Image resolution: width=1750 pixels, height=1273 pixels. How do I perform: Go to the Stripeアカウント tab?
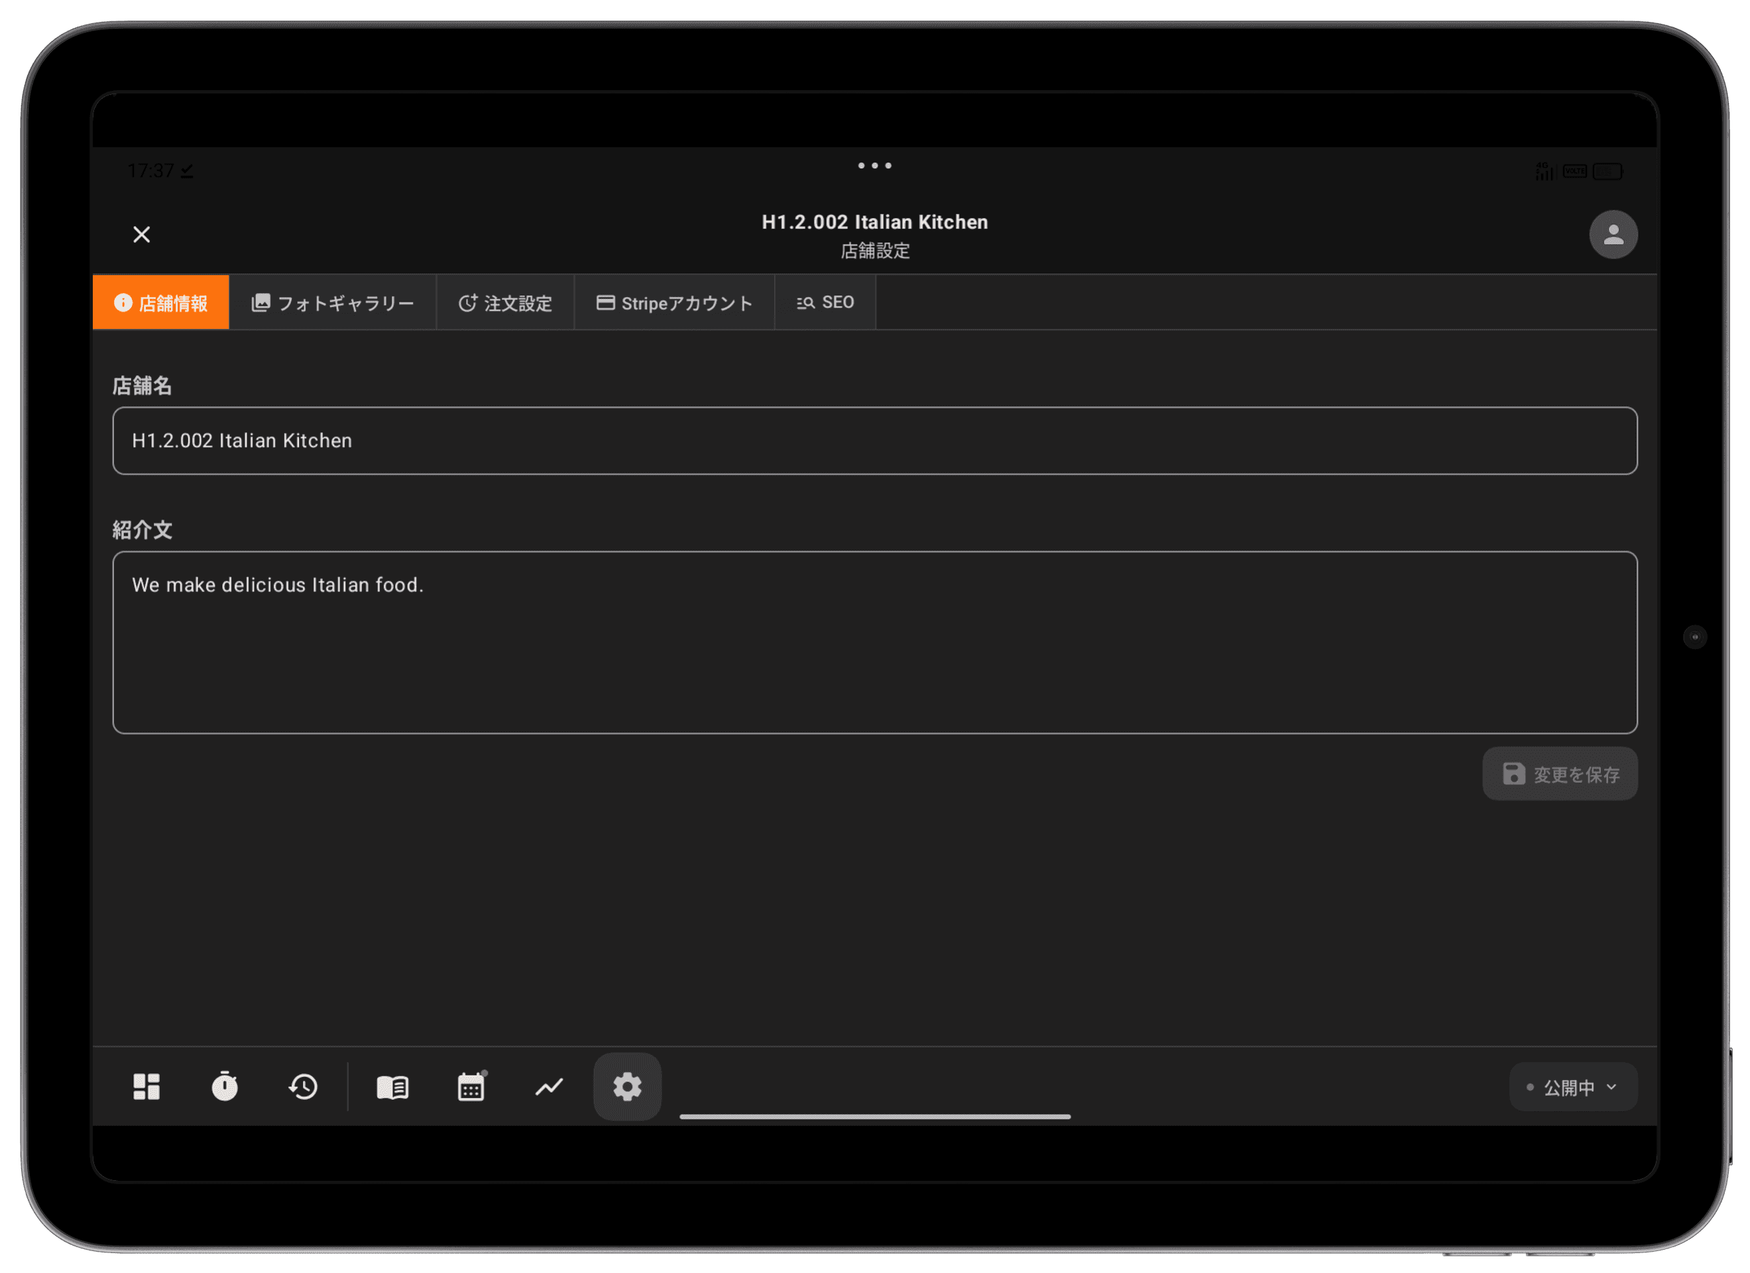pos(674,302)
